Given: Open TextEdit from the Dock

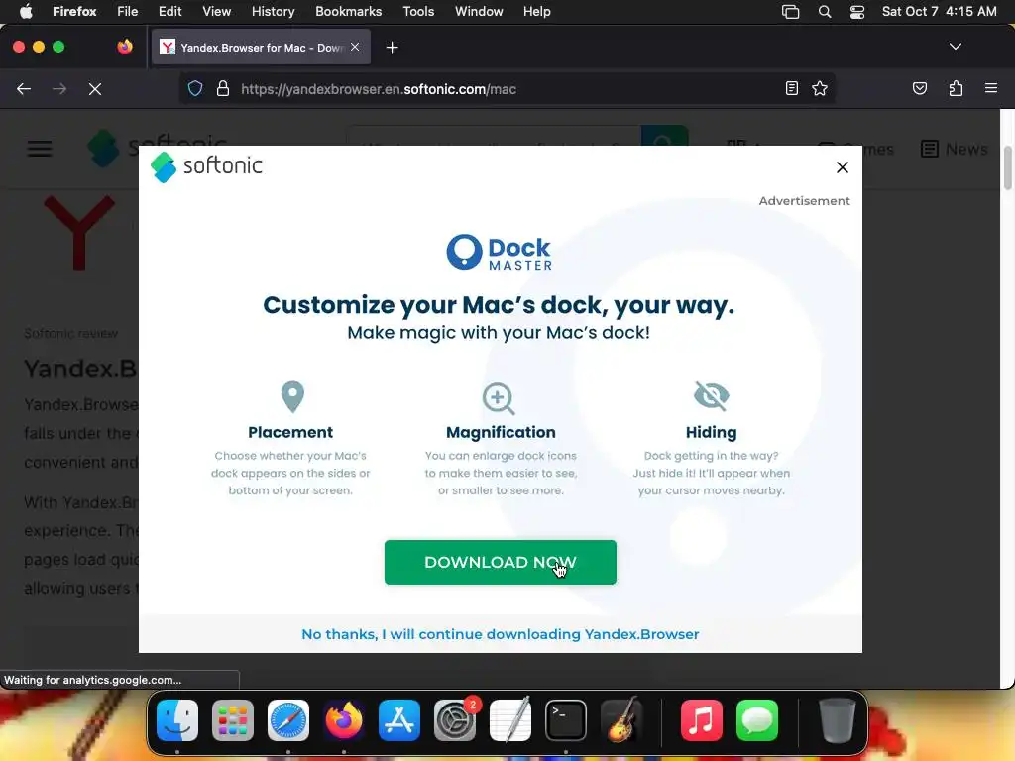Looking at the screenshot, I should click(x=510, y=719).
